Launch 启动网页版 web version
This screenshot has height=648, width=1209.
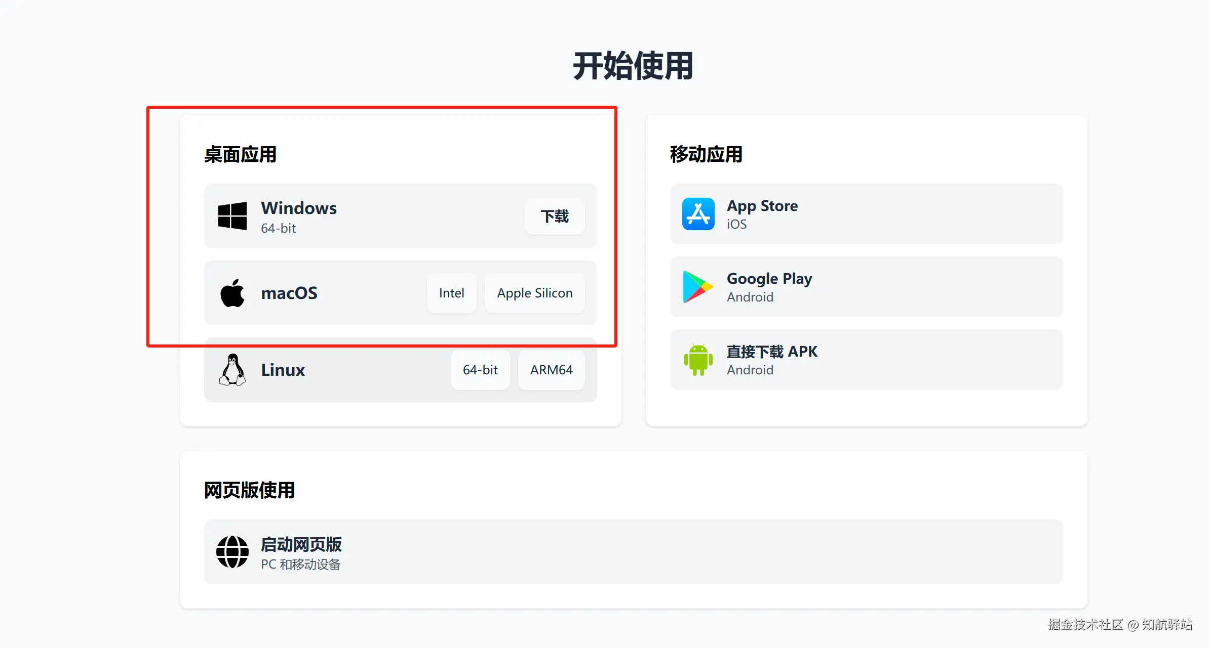point(301,545)
